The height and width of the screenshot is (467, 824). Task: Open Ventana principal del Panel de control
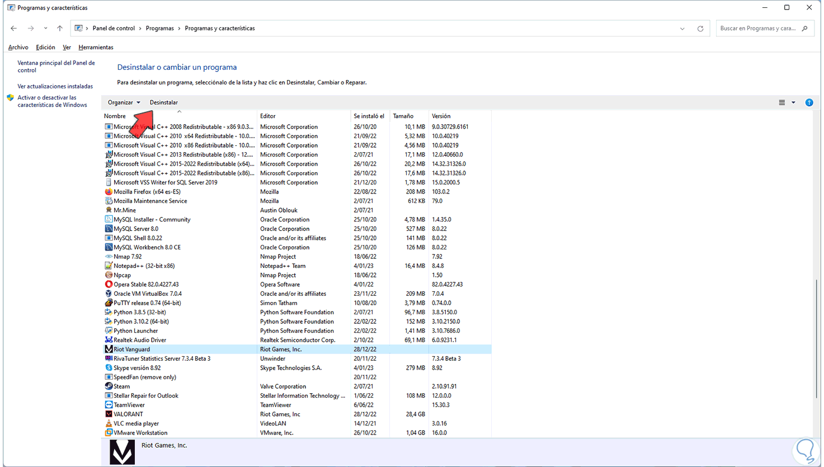(56, 67)
